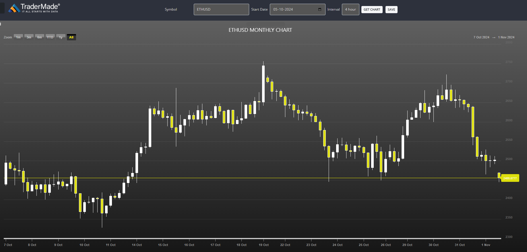This screenshot has width=527, height=252.
Task: Click the 18 Oct date axis label
Action: pyautogui.click(x=241, y=245)
